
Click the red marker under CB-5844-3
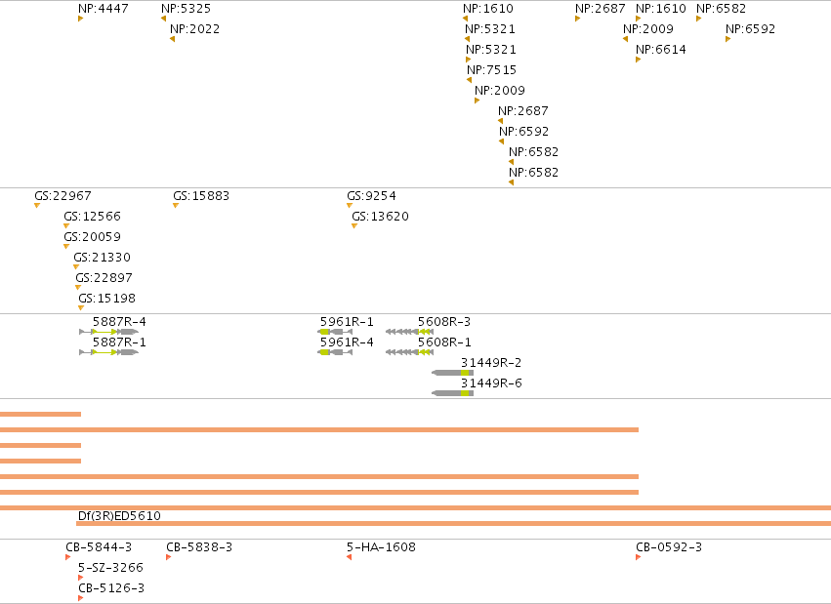(x=67, y=557)
